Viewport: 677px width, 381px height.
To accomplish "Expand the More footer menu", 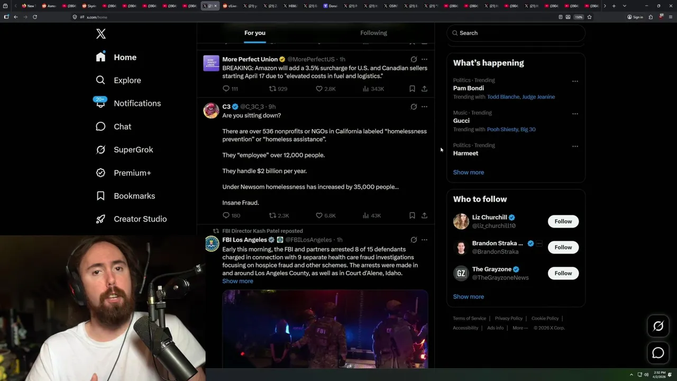I will [520, 328].
